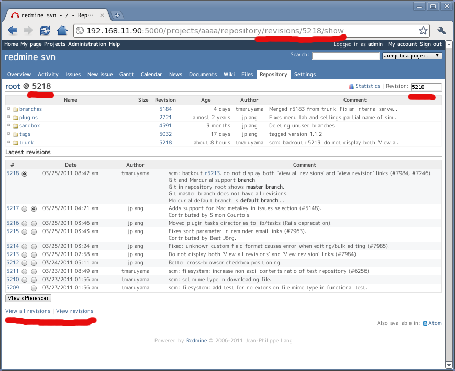455x371 pixels.
Task: Click the browser home icon
Action: (x=62, y=30)
